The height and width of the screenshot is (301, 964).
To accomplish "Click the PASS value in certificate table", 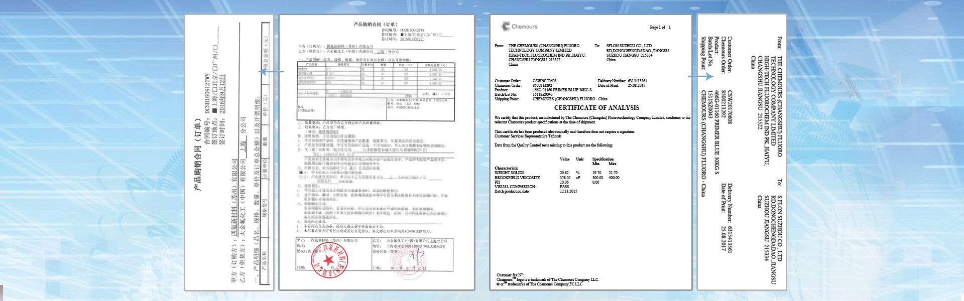I will pos(564,187).
